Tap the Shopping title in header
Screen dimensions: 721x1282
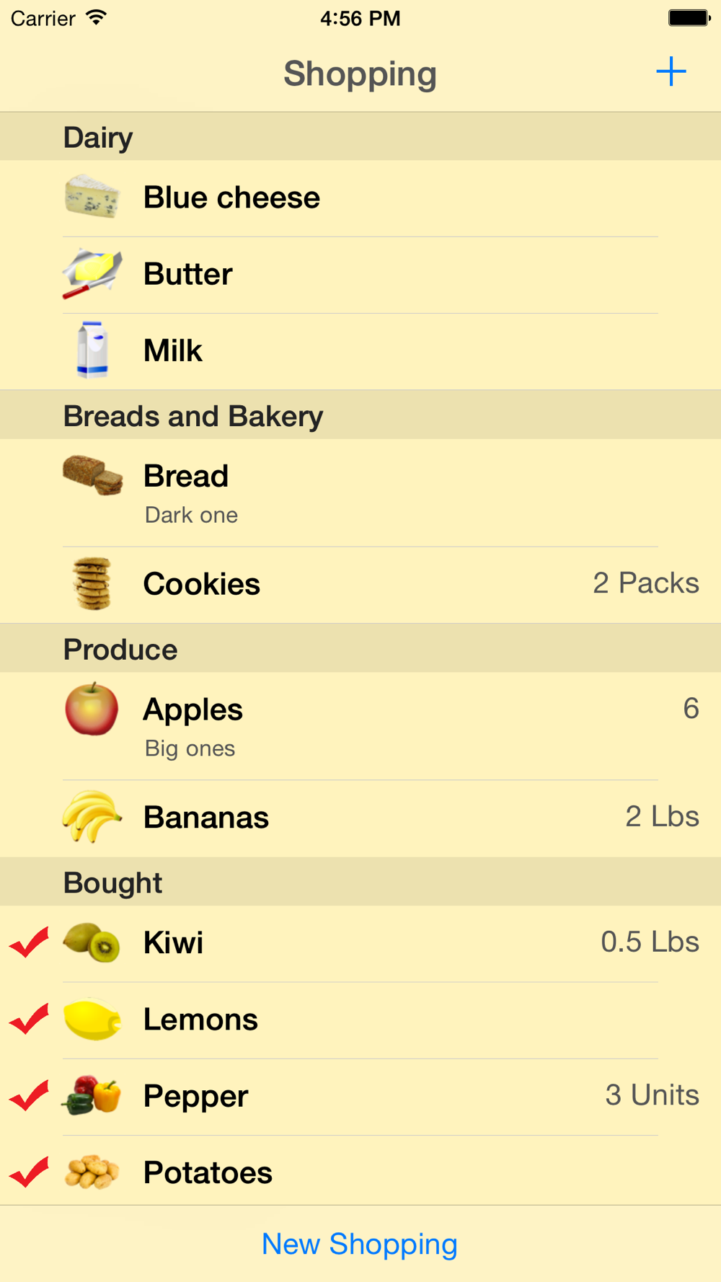click(360, 74)
